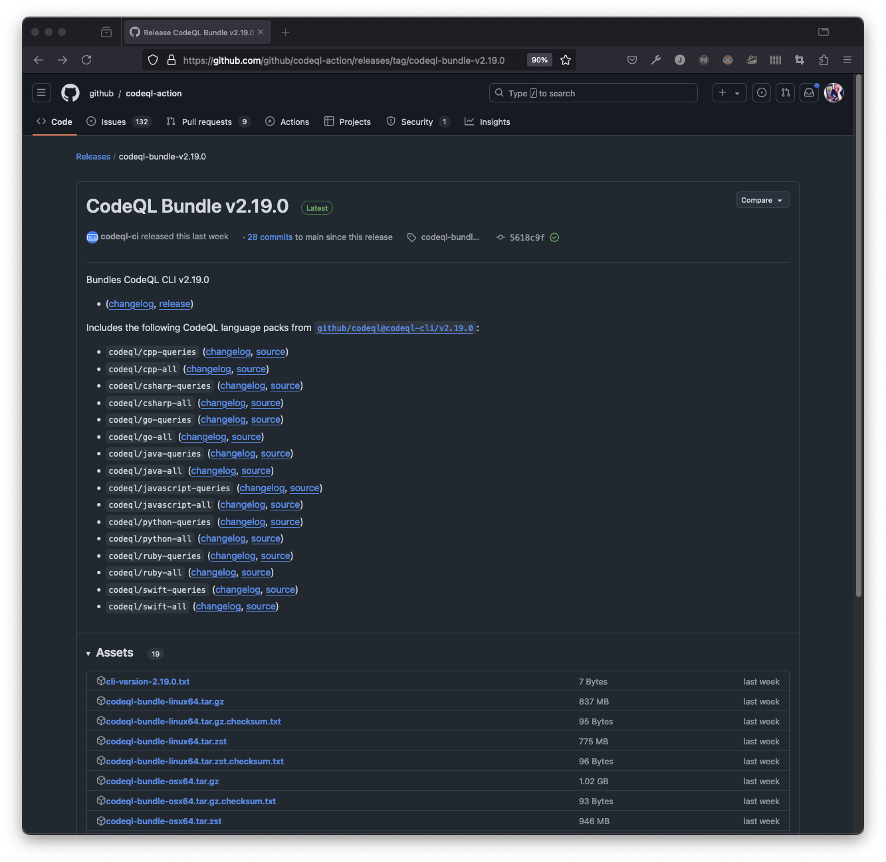Download cli-version-2.19.0.txt asset
Viewport: 886px width, 862px height.
tap(148, 681)
